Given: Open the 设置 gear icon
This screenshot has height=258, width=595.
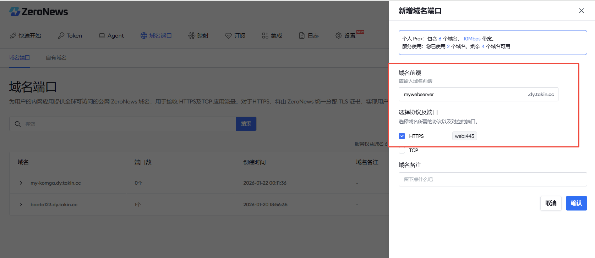Looking at the screenshot, I should (339, 35).
